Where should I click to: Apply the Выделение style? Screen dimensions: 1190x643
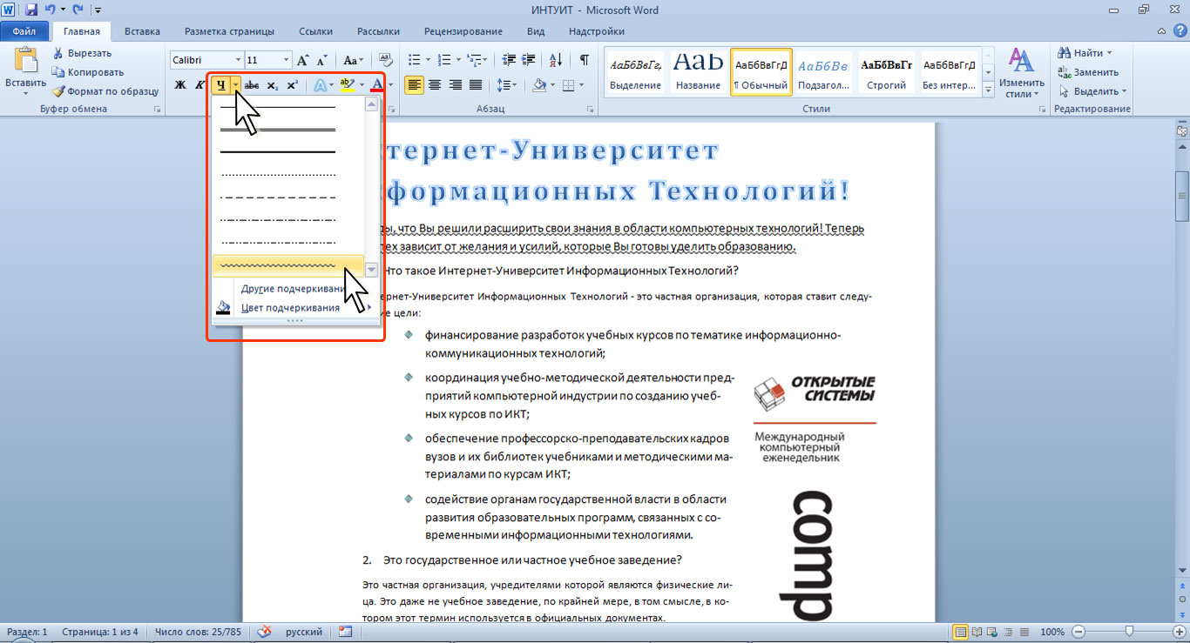pyautogui.click(x=635, y=71)
